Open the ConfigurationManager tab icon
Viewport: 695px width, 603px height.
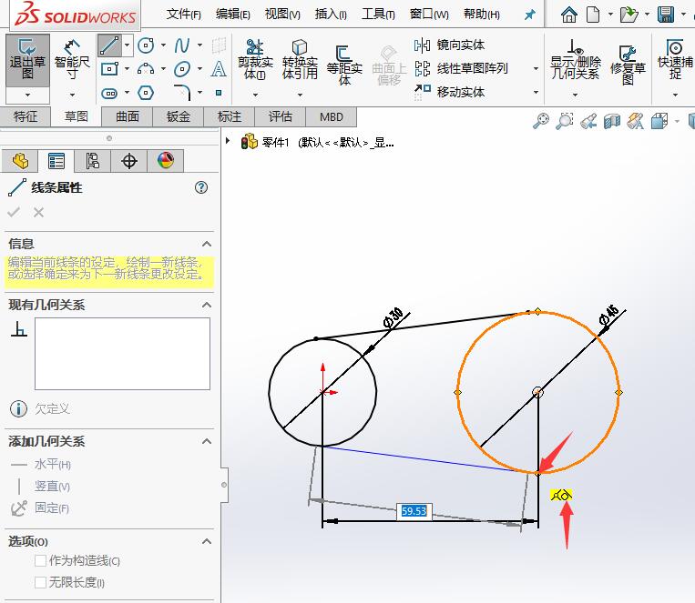click(x=93, y=161)
